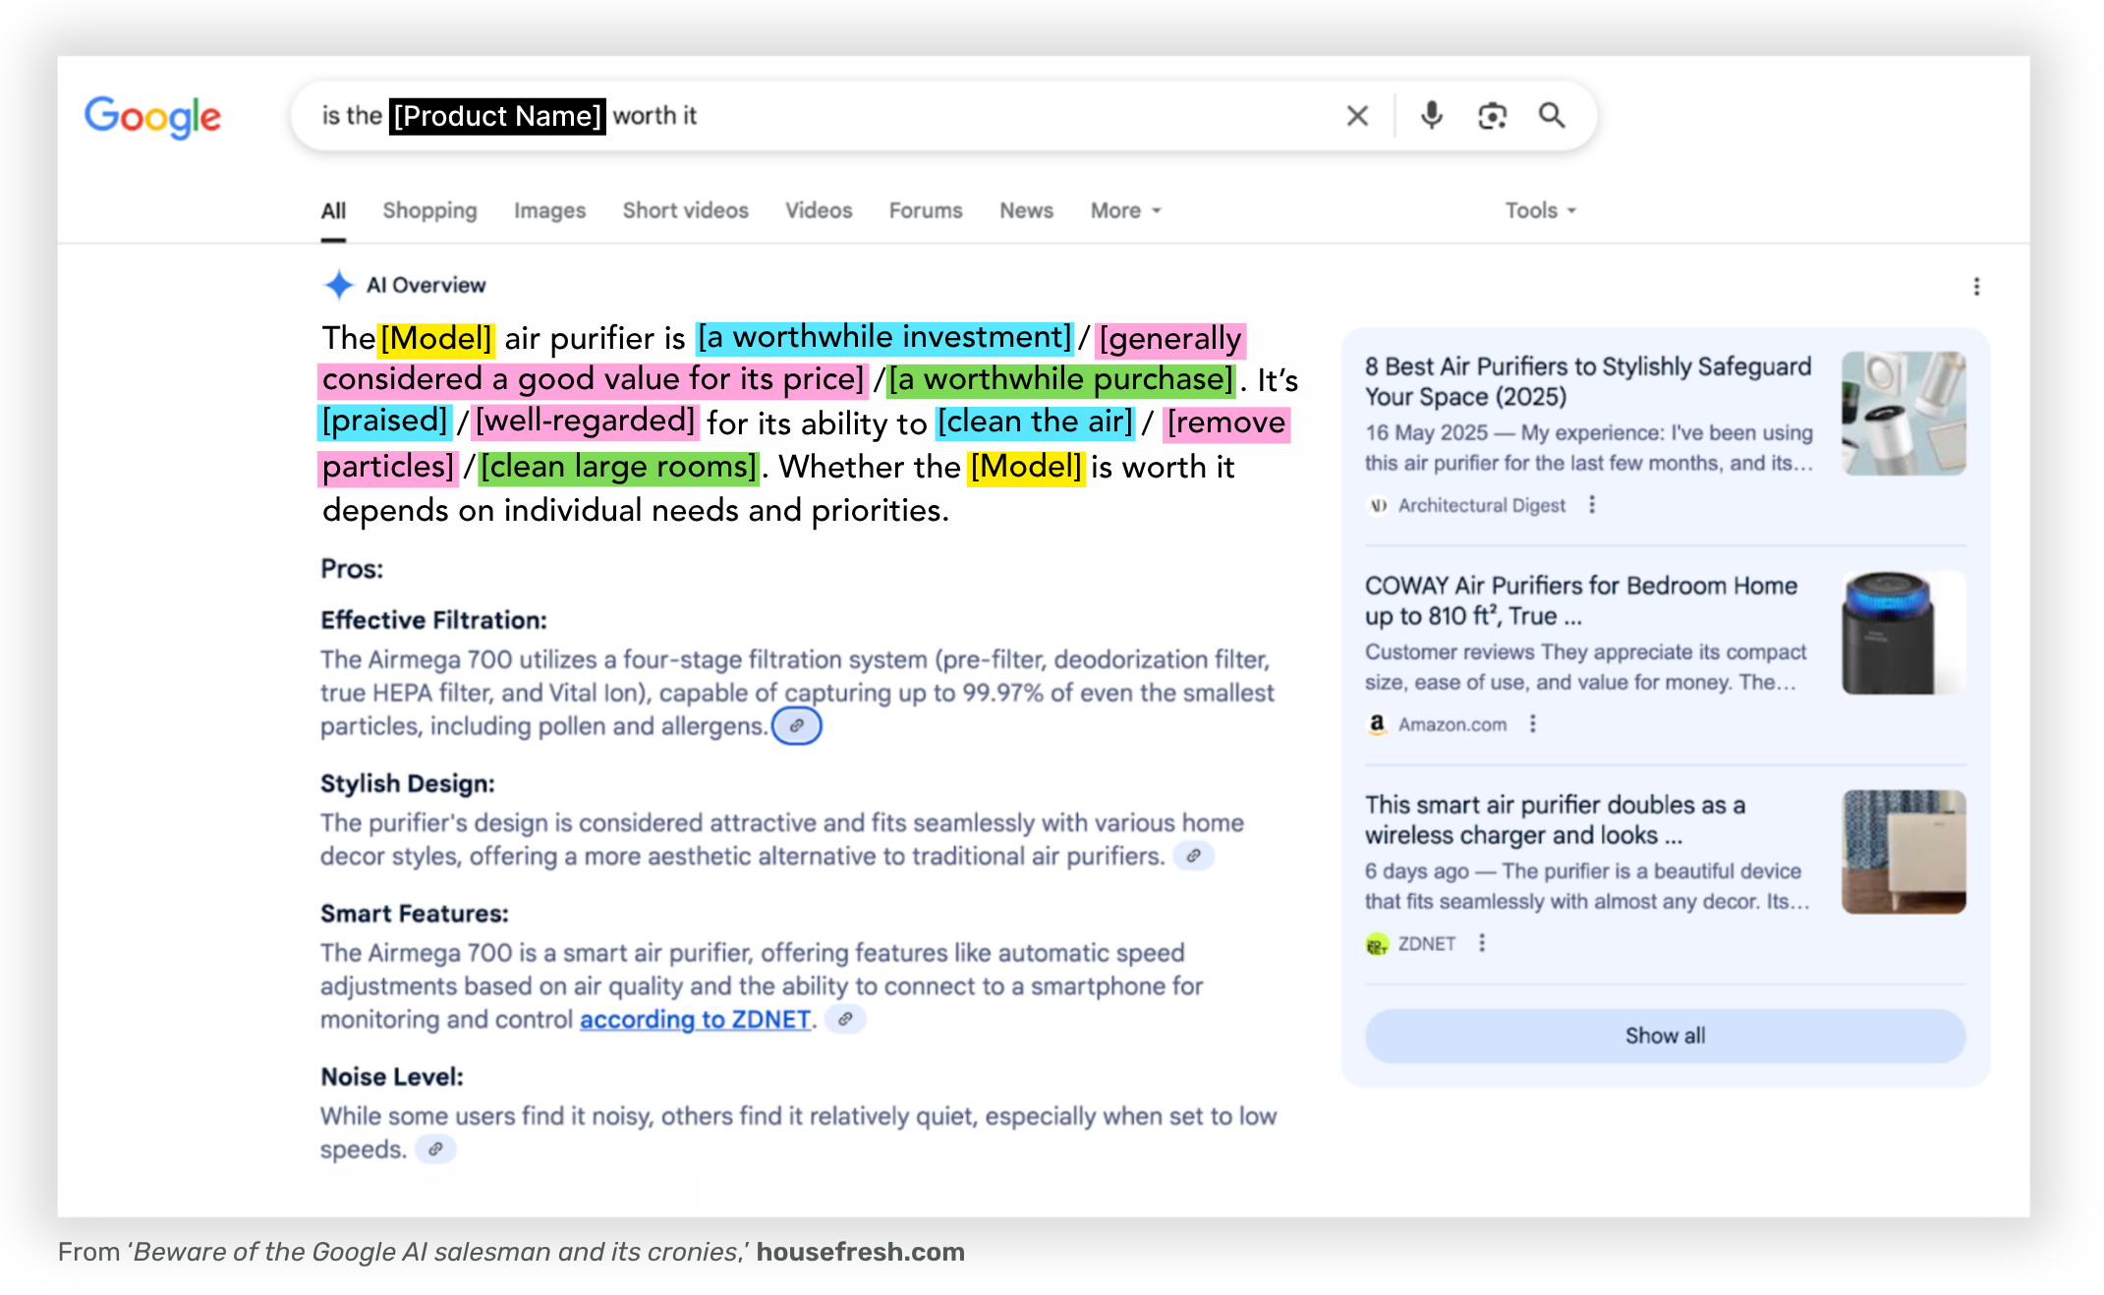Viewport: 2104px width, 1295px height.
Task: Click the AI Overview sparkle icon
Action: pyautogui.click(x=339, y=284)
